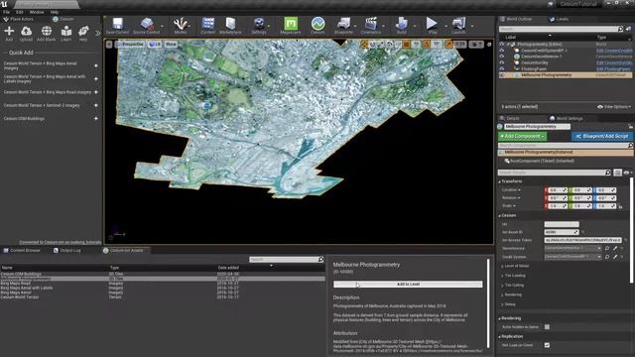
Task: Open the Cinematics toolbar icon
Action: click(371, 26)
